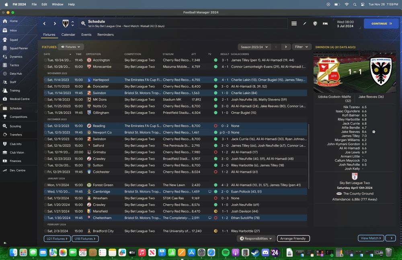The width and height of the screenshot is (402, 260).
Task: Switch to the Events tab
Action: 86,35
